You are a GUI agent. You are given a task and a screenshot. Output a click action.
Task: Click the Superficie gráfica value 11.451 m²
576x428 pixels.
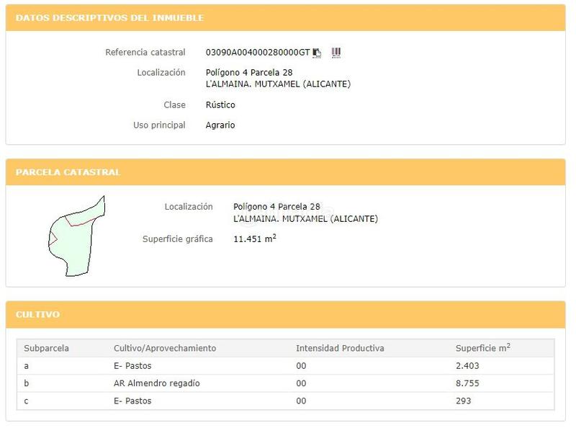(255, 238)
